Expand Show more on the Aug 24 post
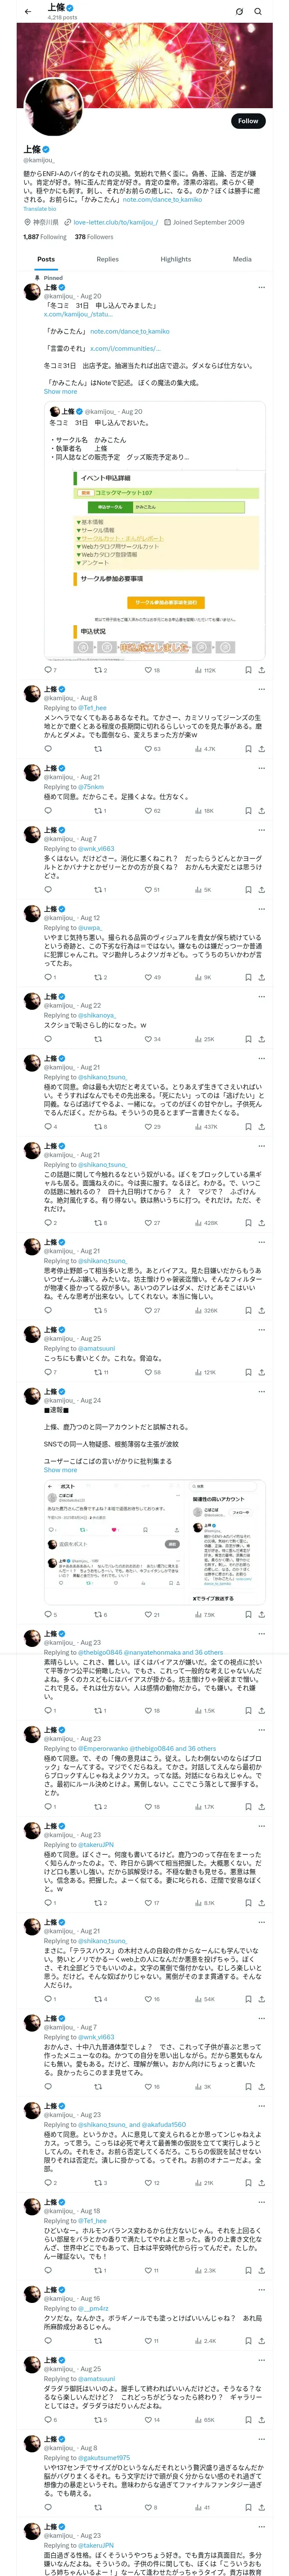 60,1470
